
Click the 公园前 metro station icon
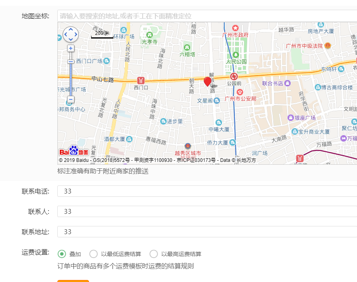click(x=234, y=76)
